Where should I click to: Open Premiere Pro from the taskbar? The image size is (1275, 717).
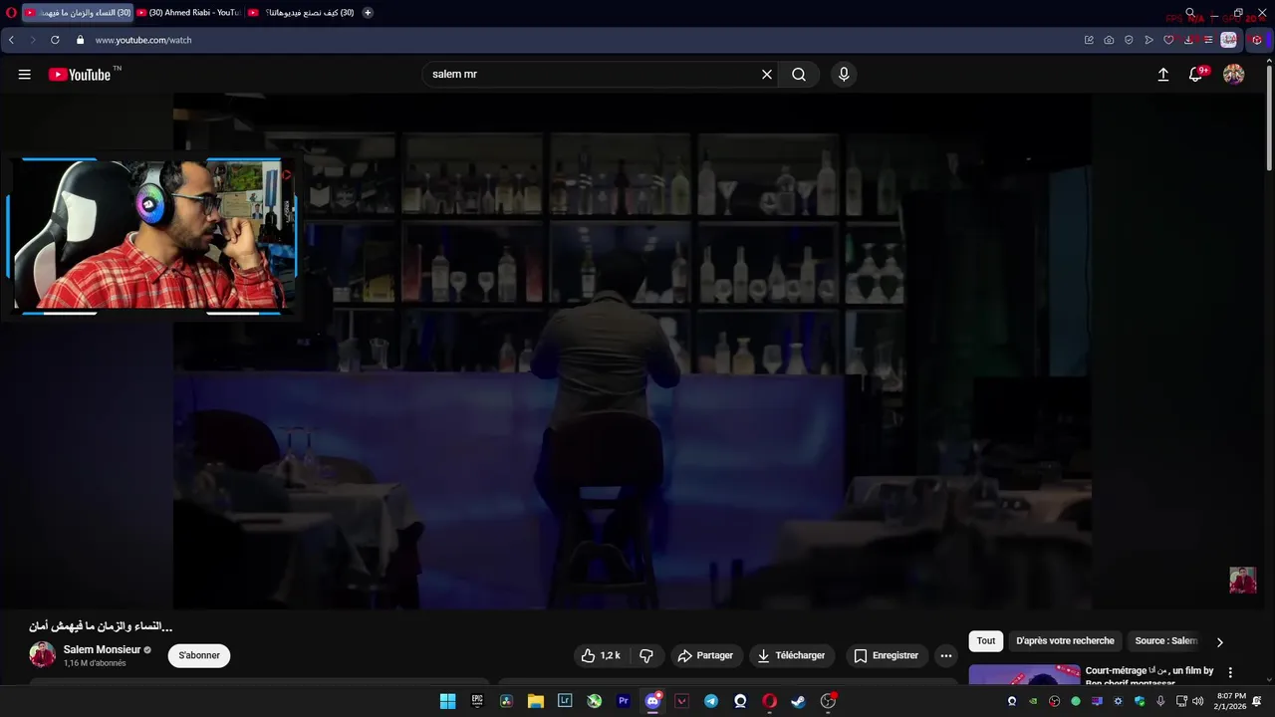(x=624, y=701)
